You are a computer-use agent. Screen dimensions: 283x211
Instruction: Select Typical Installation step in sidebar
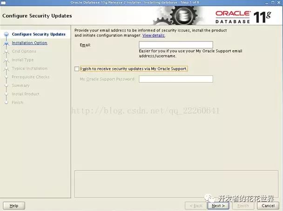(x=30, y=68)
